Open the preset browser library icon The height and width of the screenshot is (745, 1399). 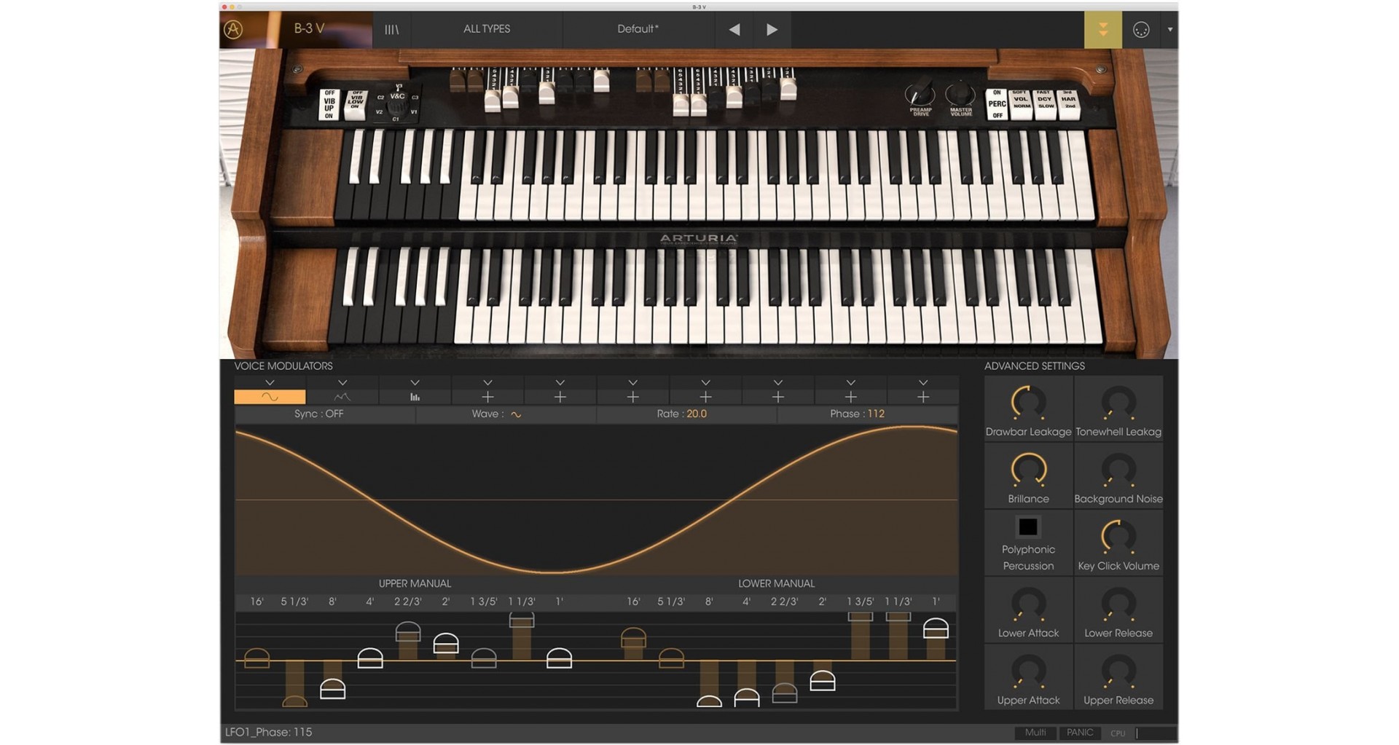pyautogui.click(x=392, y=29)
